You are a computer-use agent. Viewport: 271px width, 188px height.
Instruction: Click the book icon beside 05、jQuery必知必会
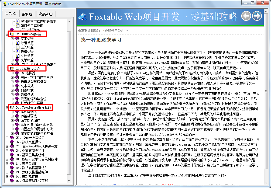(x=12, y=138)
